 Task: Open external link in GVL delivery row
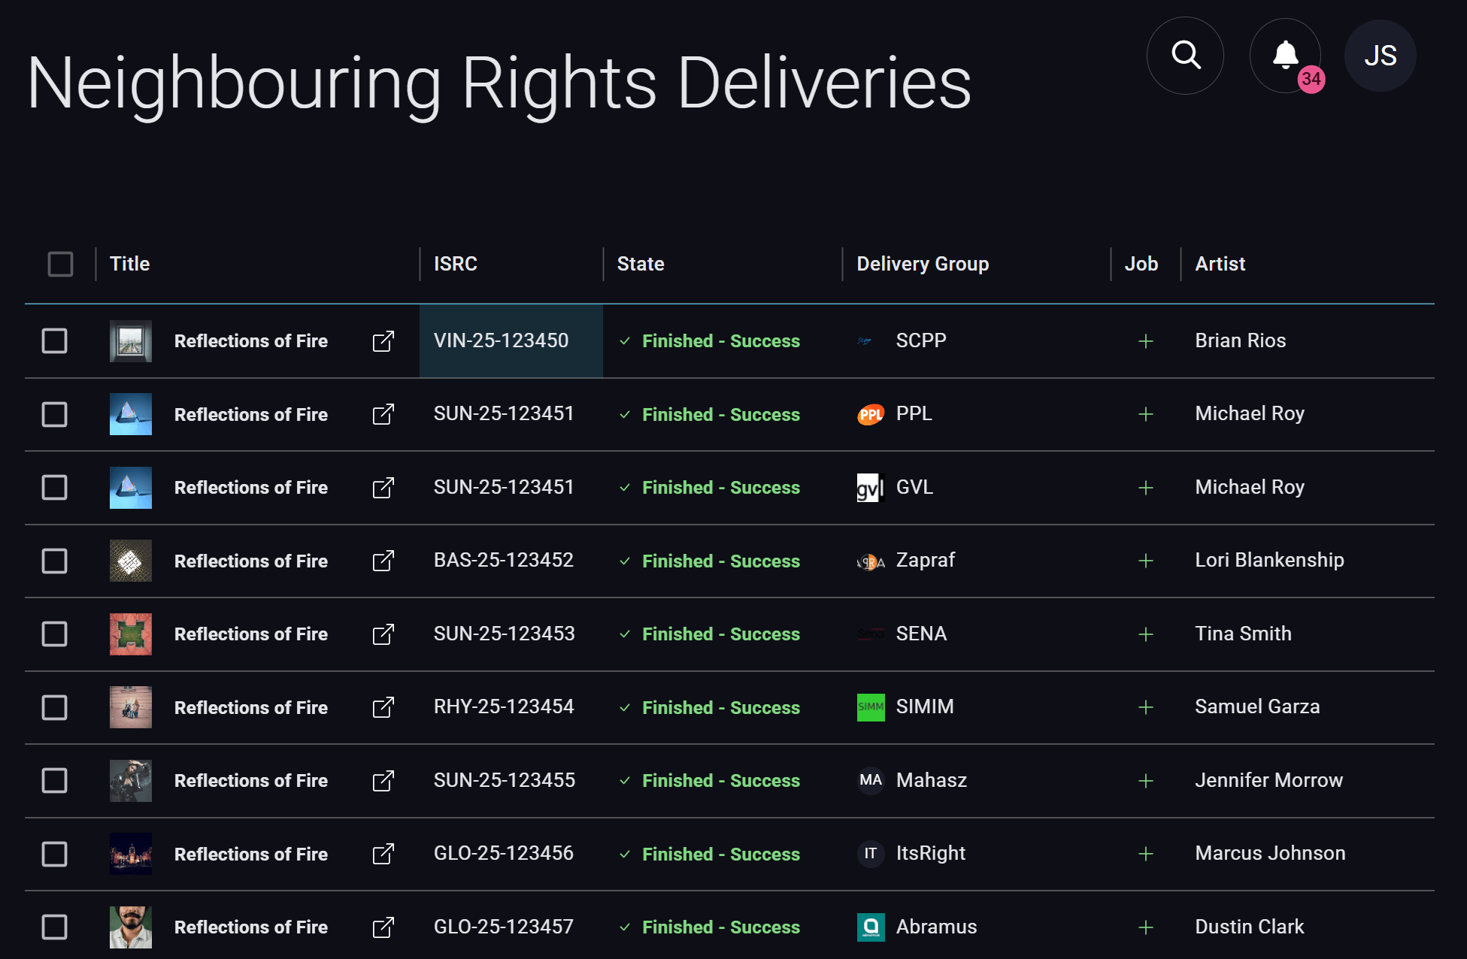383,488
